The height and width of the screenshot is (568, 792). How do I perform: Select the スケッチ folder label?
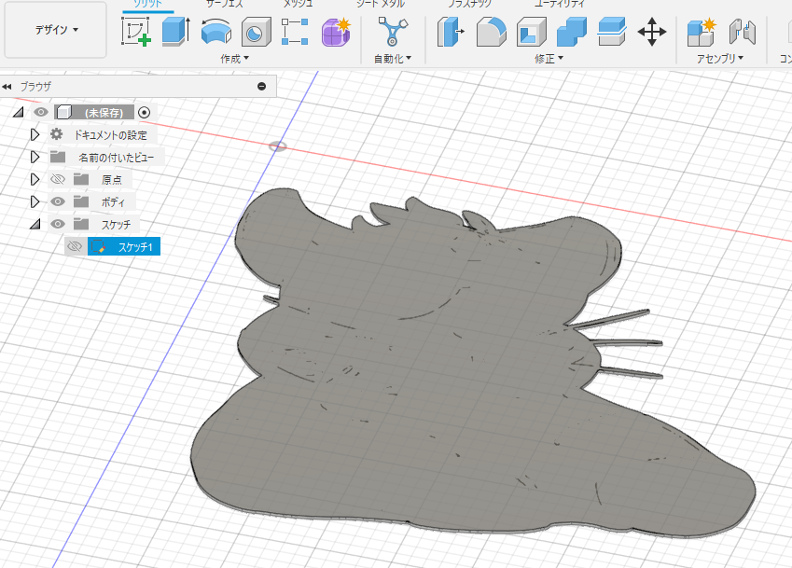click(117, 224)
